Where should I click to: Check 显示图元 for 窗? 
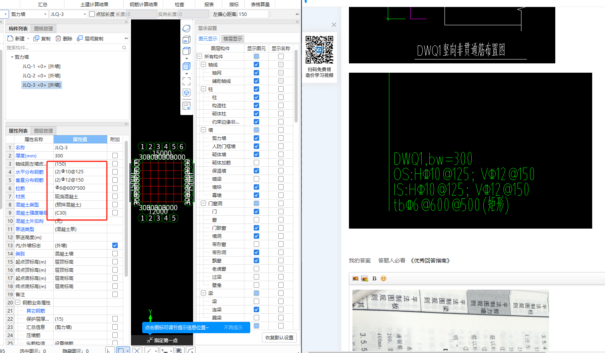click(256, 220)
